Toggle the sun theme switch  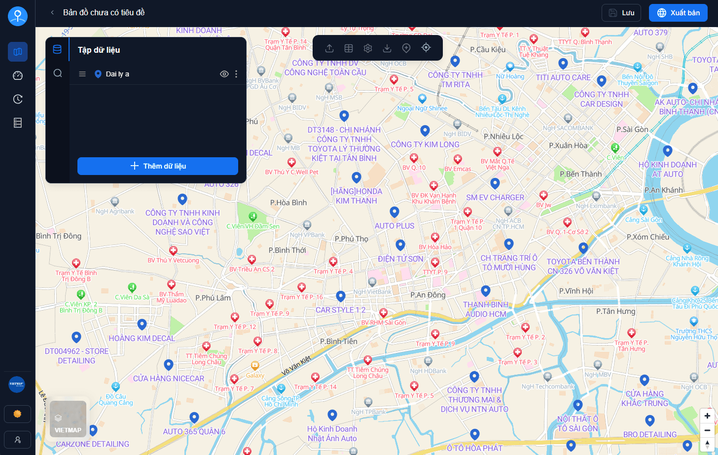pyautogui.click(x=17, y=414)
